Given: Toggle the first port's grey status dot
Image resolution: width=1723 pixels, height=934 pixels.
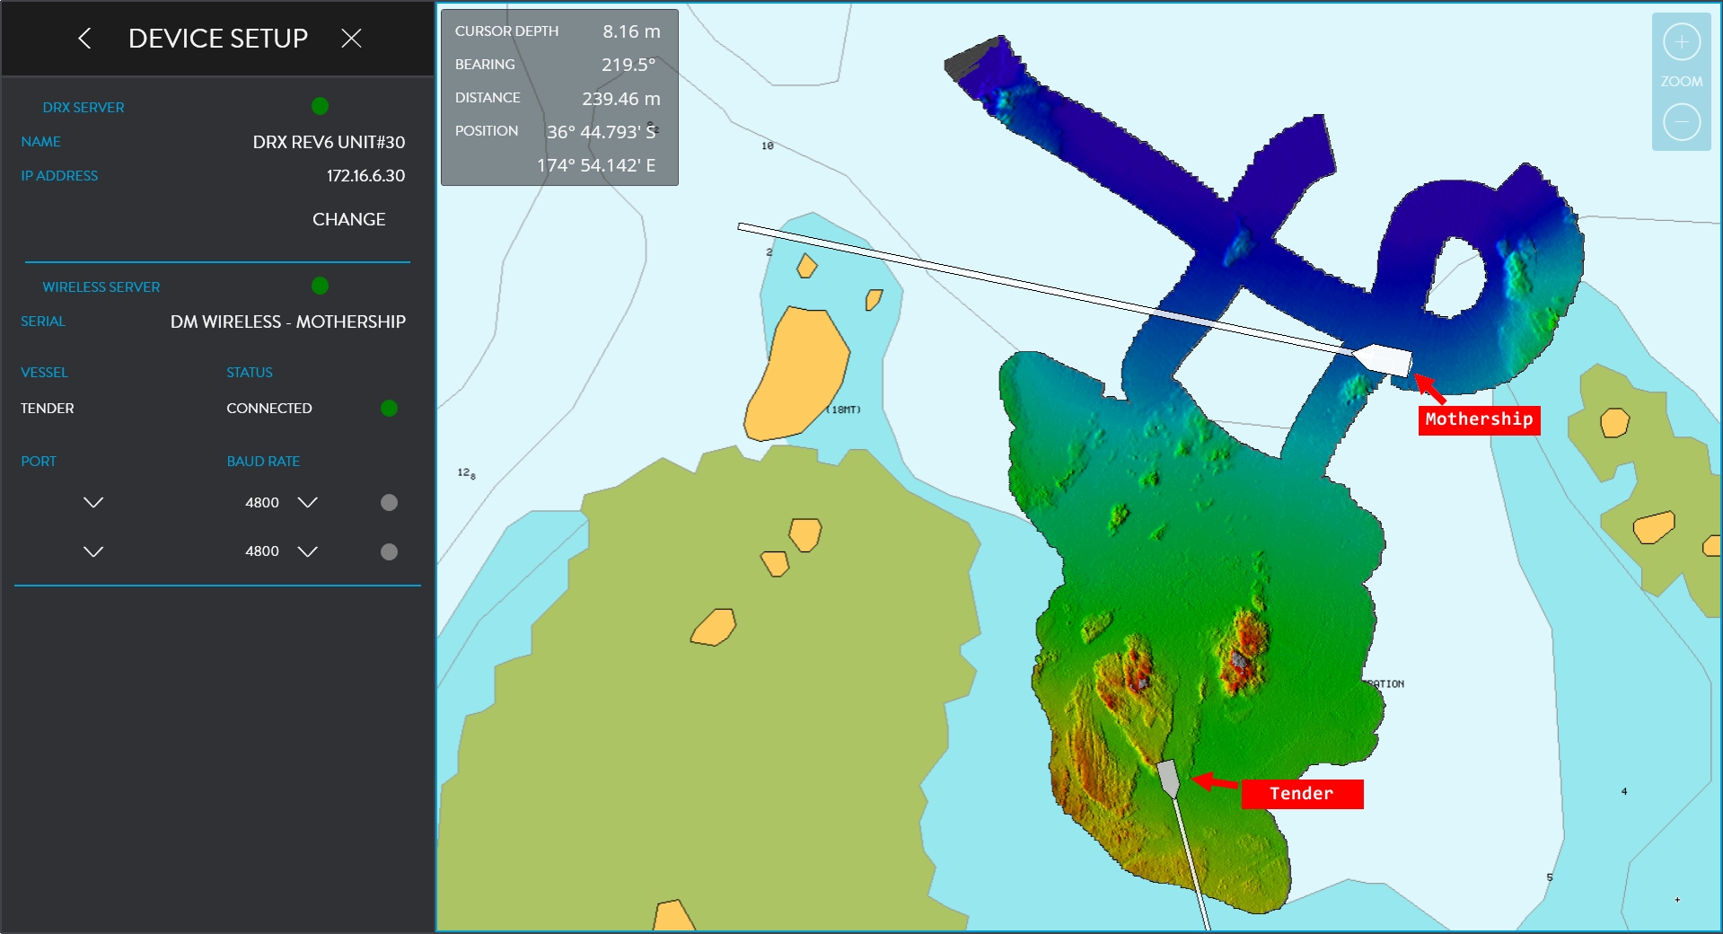Looking at the screenshot, I should pyautogui.click(x=389, y=502).
